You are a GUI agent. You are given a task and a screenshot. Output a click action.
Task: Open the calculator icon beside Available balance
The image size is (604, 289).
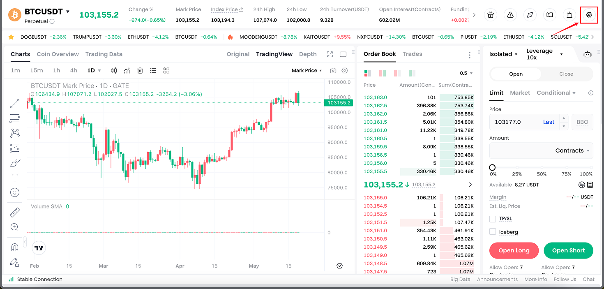[590, 185]
